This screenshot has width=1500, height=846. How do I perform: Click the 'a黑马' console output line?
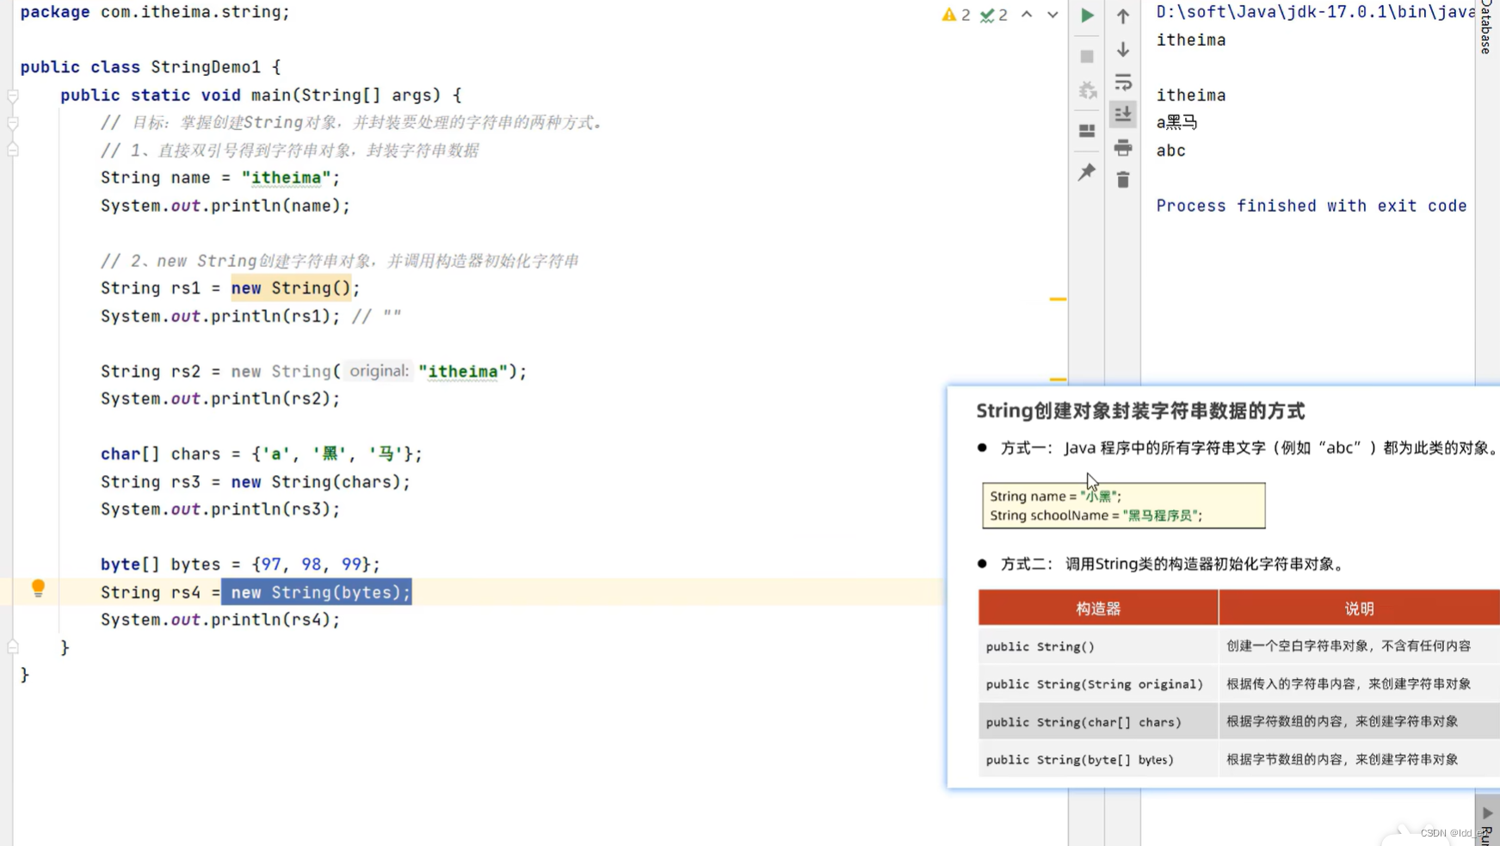pyautogui.click(x=1176, y=122)
